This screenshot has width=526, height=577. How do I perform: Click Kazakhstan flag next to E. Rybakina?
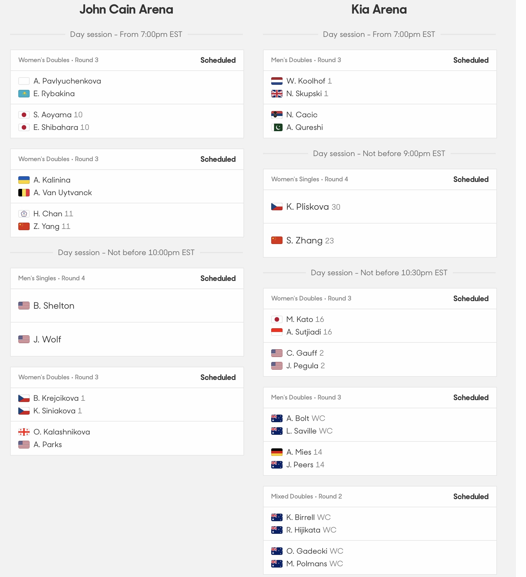tap(24, 94)
